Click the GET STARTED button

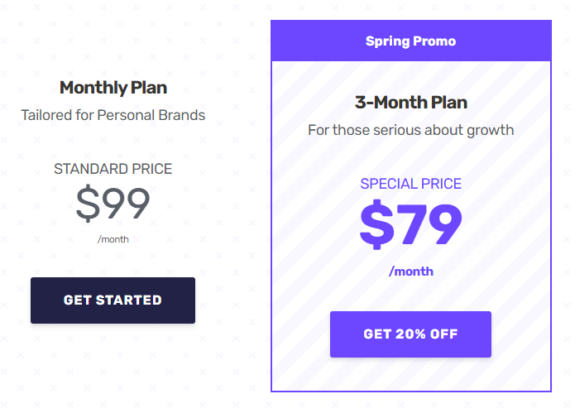tap(113, 300)
